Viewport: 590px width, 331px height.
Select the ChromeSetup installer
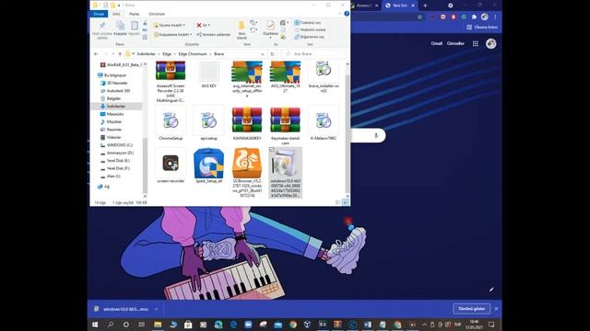tap(171, 124)
